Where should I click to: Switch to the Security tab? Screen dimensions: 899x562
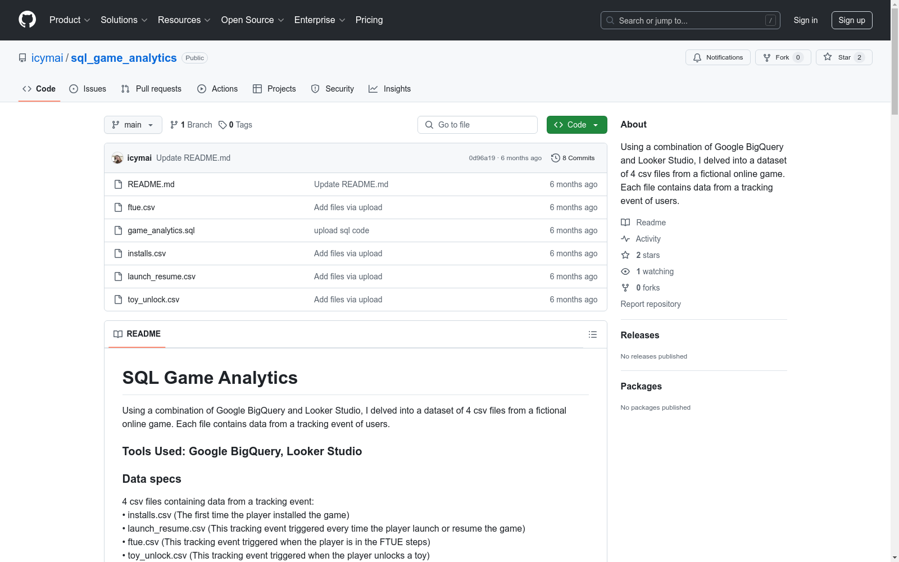(333, 89)
